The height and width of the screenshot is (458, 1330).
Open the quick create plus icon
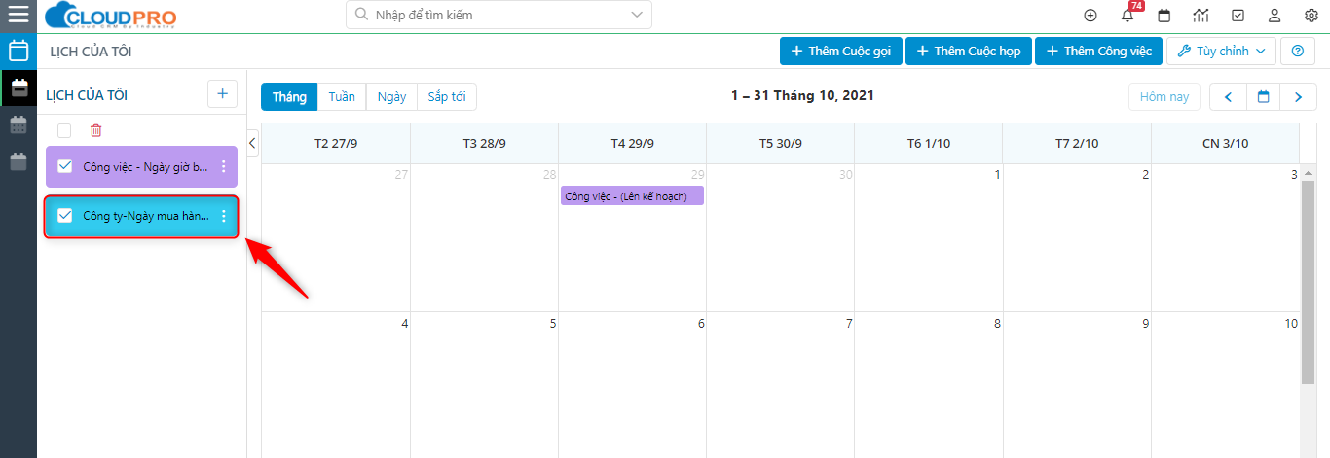click(1090, 16)
